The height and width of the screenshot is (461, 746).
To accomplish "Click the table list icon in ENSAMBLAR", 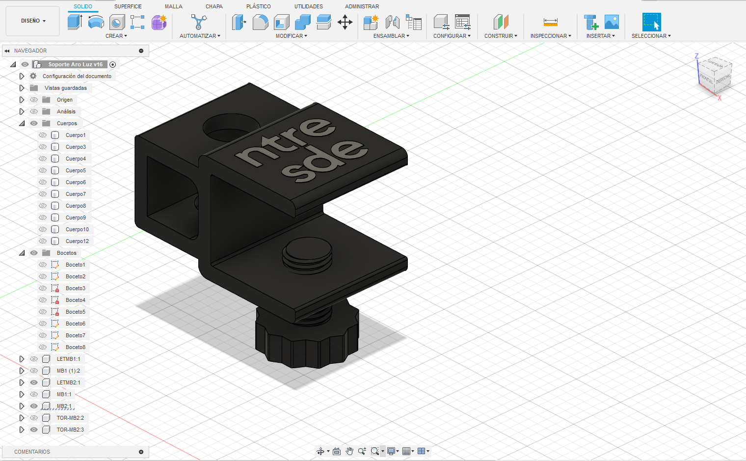I will point(414,22).
